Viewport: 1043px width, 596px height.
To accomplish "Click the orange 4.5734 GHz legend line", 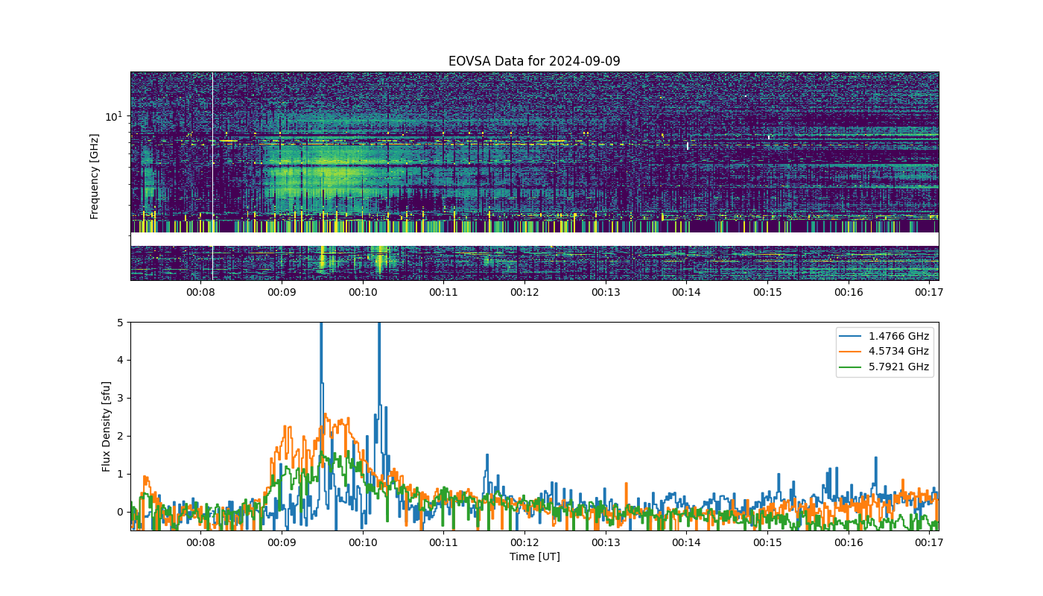I will tap(853, 352).
